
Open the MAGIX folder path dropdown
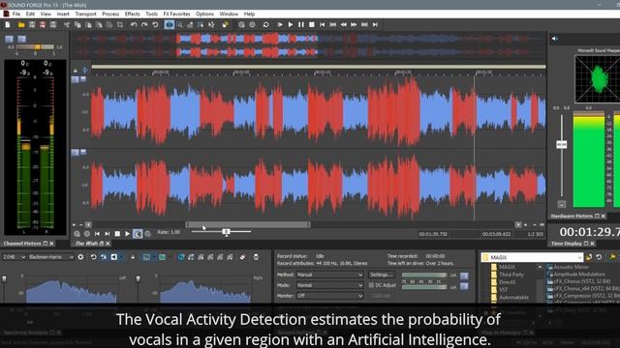click(x=532, y=257)
